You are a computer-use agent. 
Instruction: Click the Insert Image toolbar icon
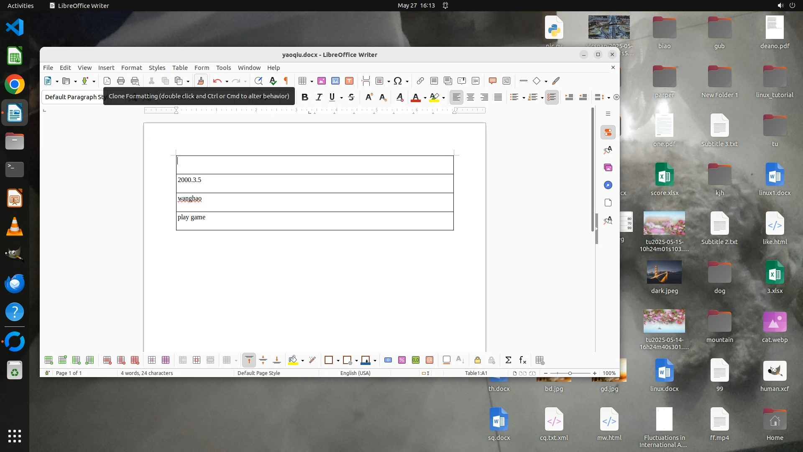[321, 81]
